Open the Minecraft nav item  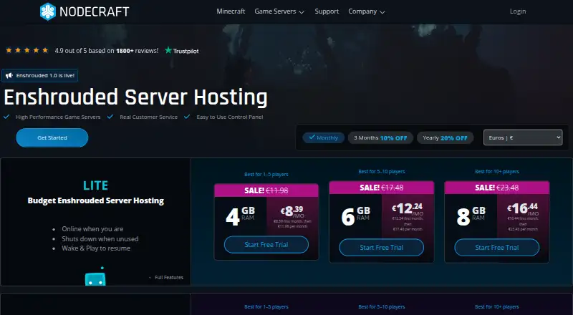pyautogui.click(x=231, y=11)
